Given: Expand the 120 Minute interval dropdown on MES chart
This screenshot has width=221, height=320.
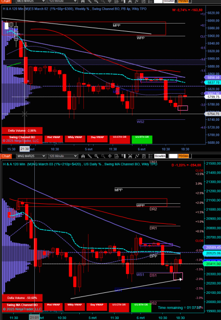Looking at the screenshot, I should [x=62, y=1].
